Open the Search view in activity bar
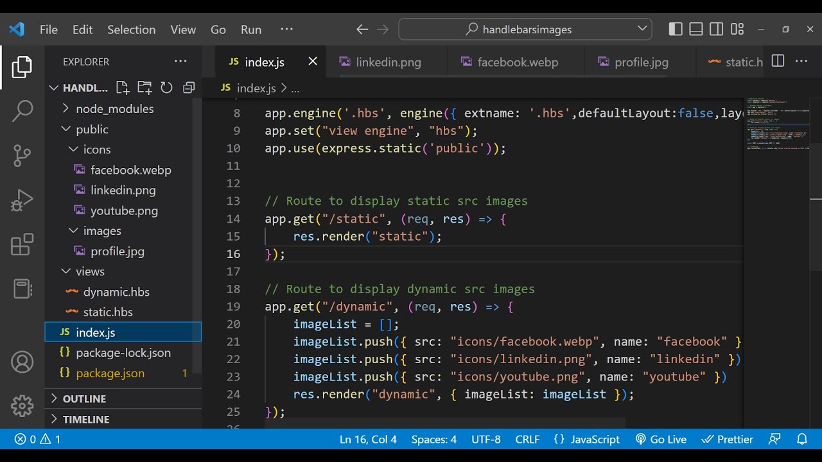This screenshot has height=462, width=822. [x=22, y=110]
